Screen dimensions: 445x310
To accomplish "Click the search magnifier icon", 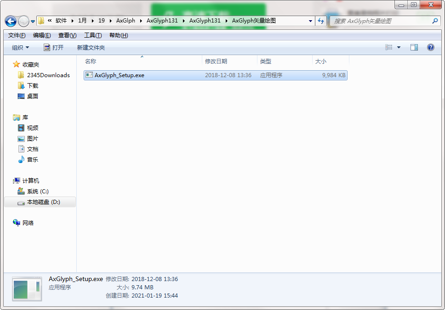I will tap(435, 21).
